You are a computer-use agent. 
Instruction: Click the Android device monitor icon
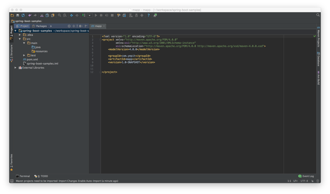click(x=142, y=15)
